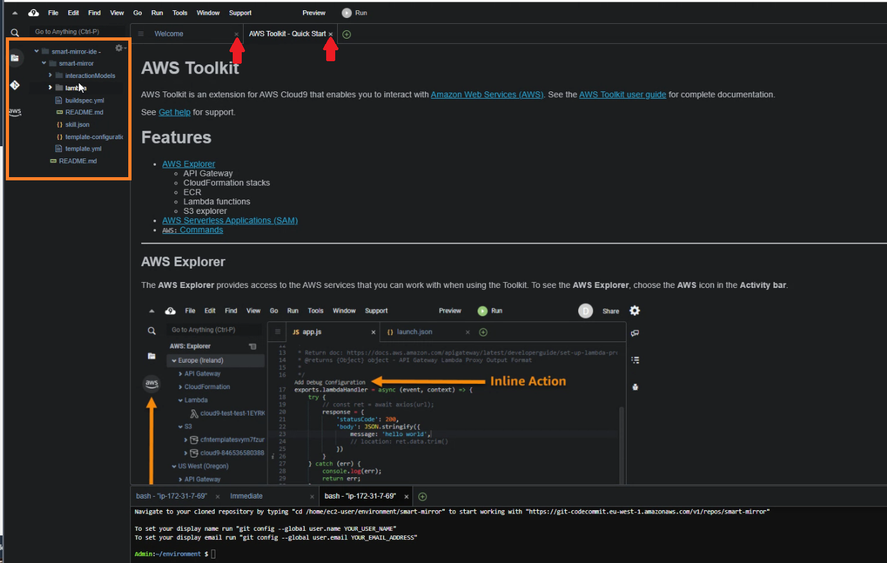
Task: Open the Go menu in the main menu bar
Action: pyautogui.click(x=137, y=13)
